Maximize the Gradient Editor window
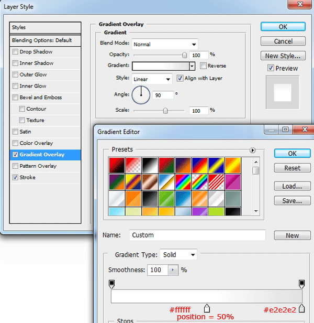 click(285, 130)
